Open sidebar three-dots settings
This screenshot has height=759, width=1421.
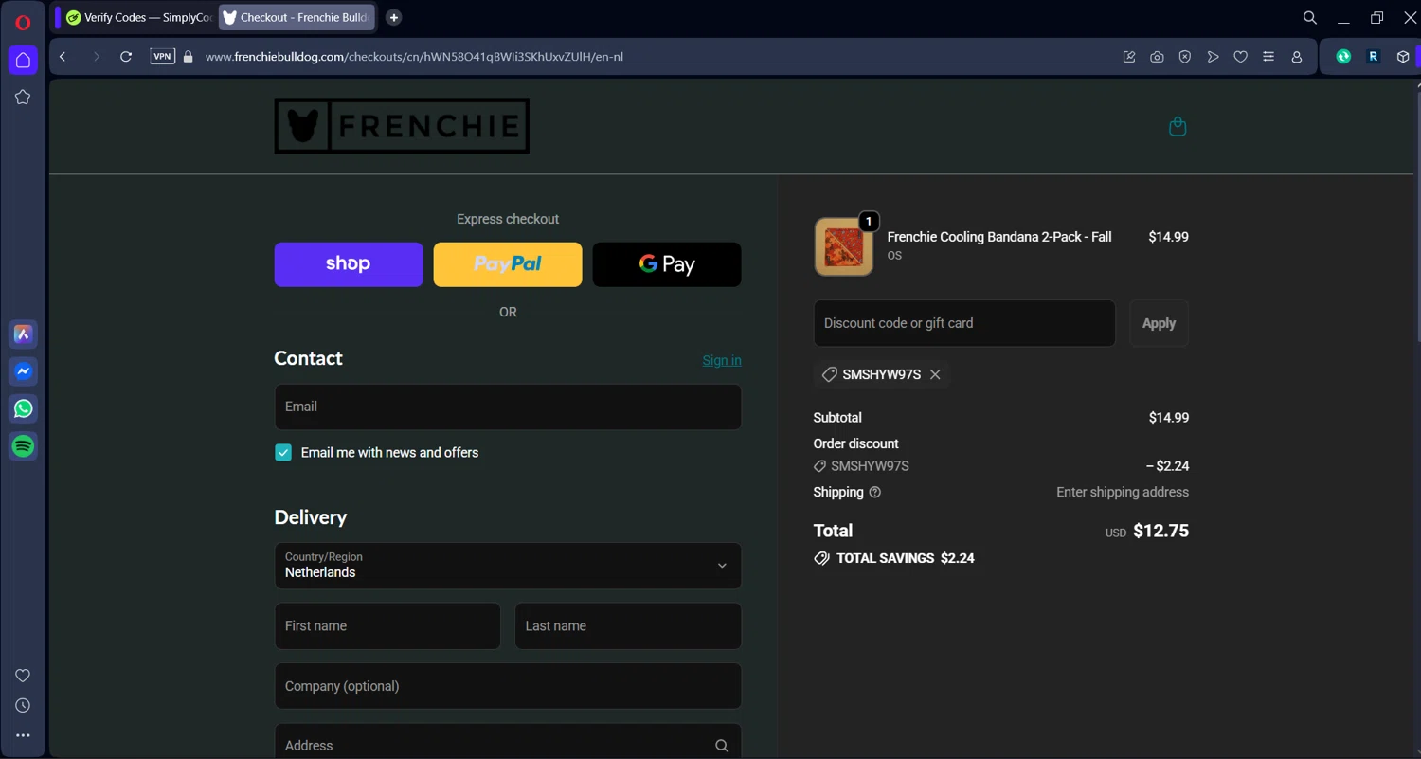pos(23,735)
